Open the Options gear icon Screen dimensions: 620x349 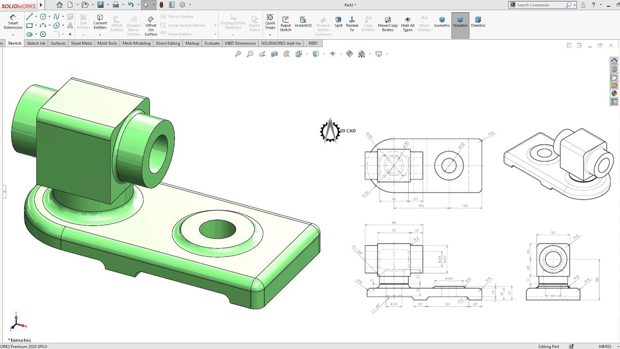coord(183,5)
